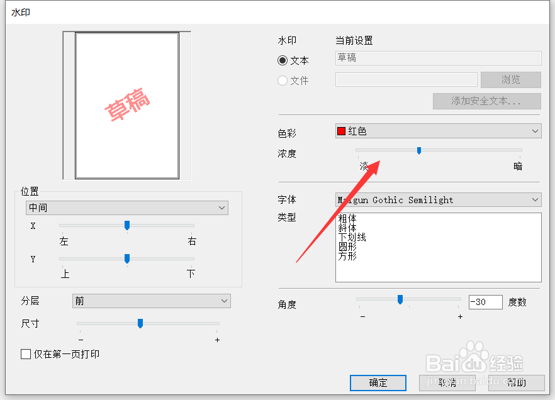This screenshot has height=400, width=555.
Task: Click the 添加安全文本 button
Action: [x=486, y=101]
